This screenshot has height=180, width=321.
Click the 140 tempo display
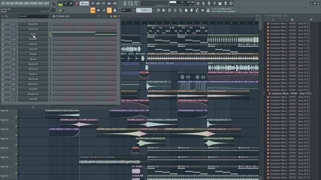[x=84, y=3]
